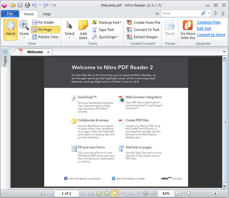Click the Convert to Word link

211,35
